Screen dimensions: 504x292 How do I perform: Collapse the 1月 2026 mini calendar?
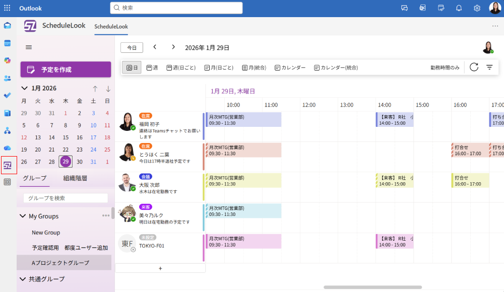(x=24, y=88)
